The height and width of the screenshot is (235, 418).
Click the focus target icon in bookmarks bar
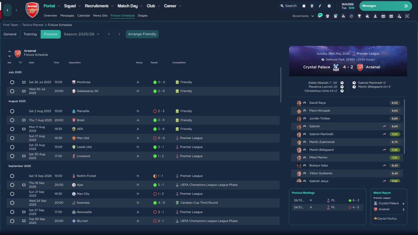407,16
